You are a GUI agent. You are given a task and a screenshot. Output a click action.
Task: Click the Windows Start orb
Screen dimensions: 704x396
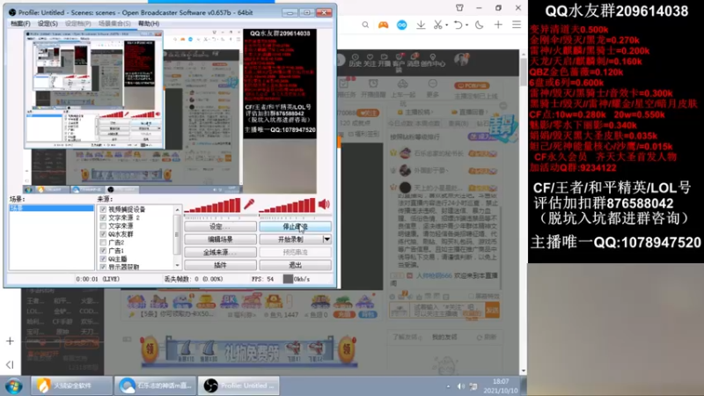[14, 386]
